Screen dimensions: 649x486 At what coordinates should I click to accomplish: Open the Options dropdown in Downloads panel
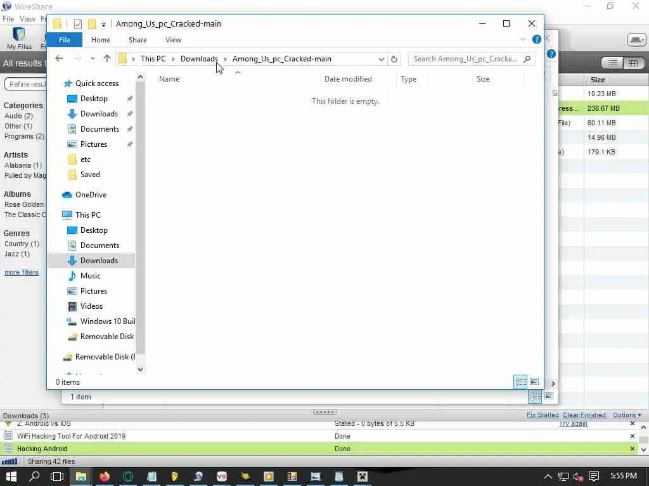(627, 415)
